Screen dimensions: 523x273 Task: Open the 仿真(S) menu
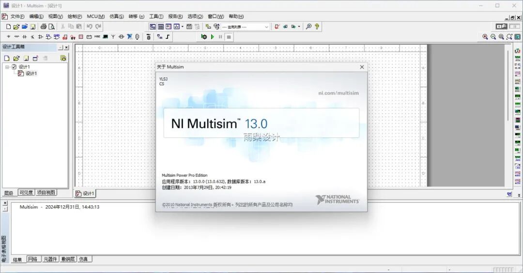point(116,16)
